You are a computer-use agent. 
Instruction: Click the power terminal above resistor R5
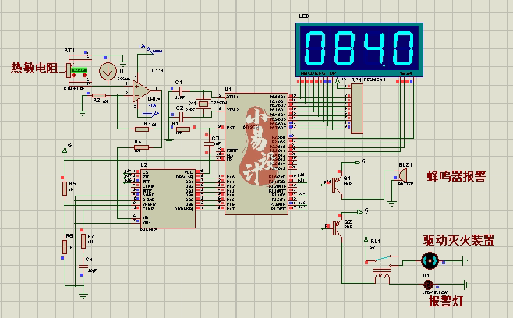click(x=65, y=150)
